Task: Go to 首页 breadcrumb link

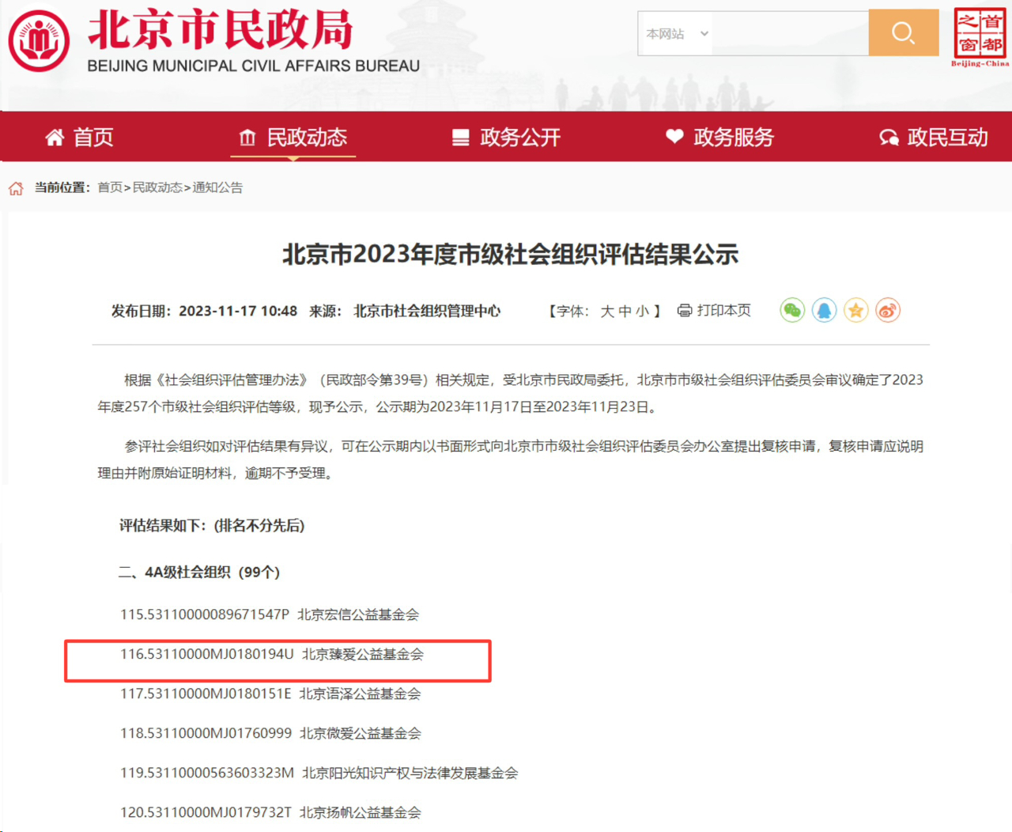Action: click(110, 187)
